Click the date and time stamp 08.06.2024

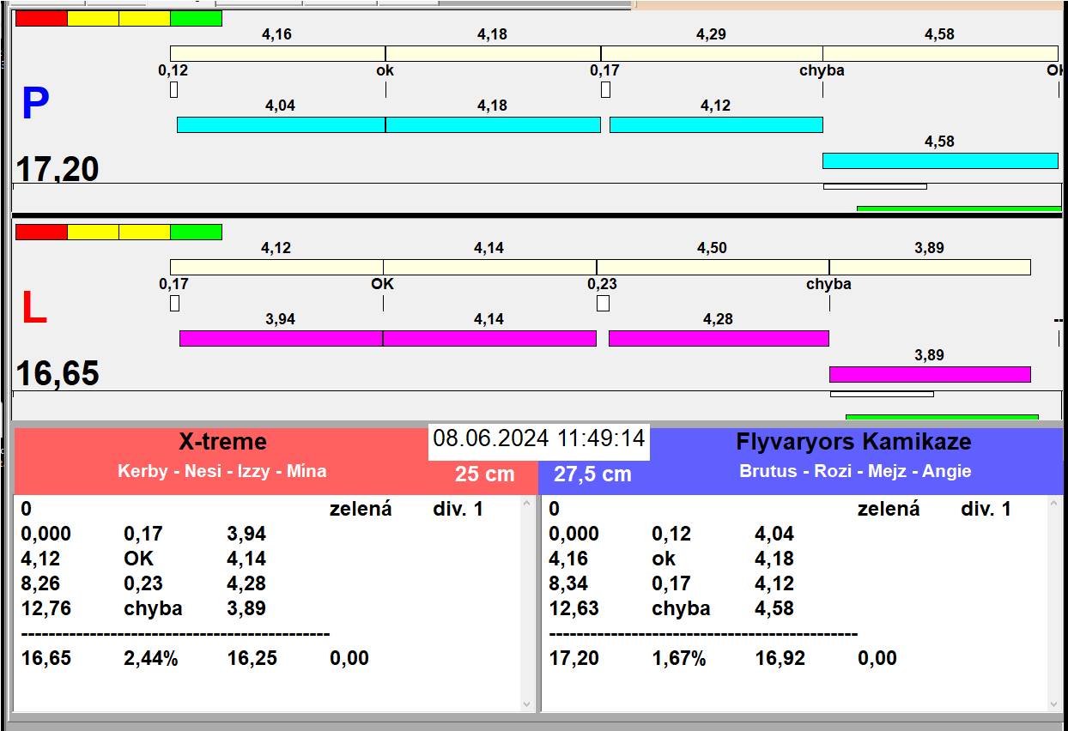coord(538,438)
